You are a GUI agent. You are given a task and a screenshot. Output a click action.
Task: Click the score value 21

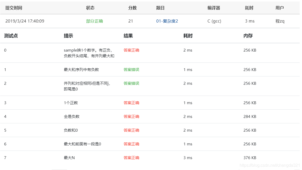[131, 21]
